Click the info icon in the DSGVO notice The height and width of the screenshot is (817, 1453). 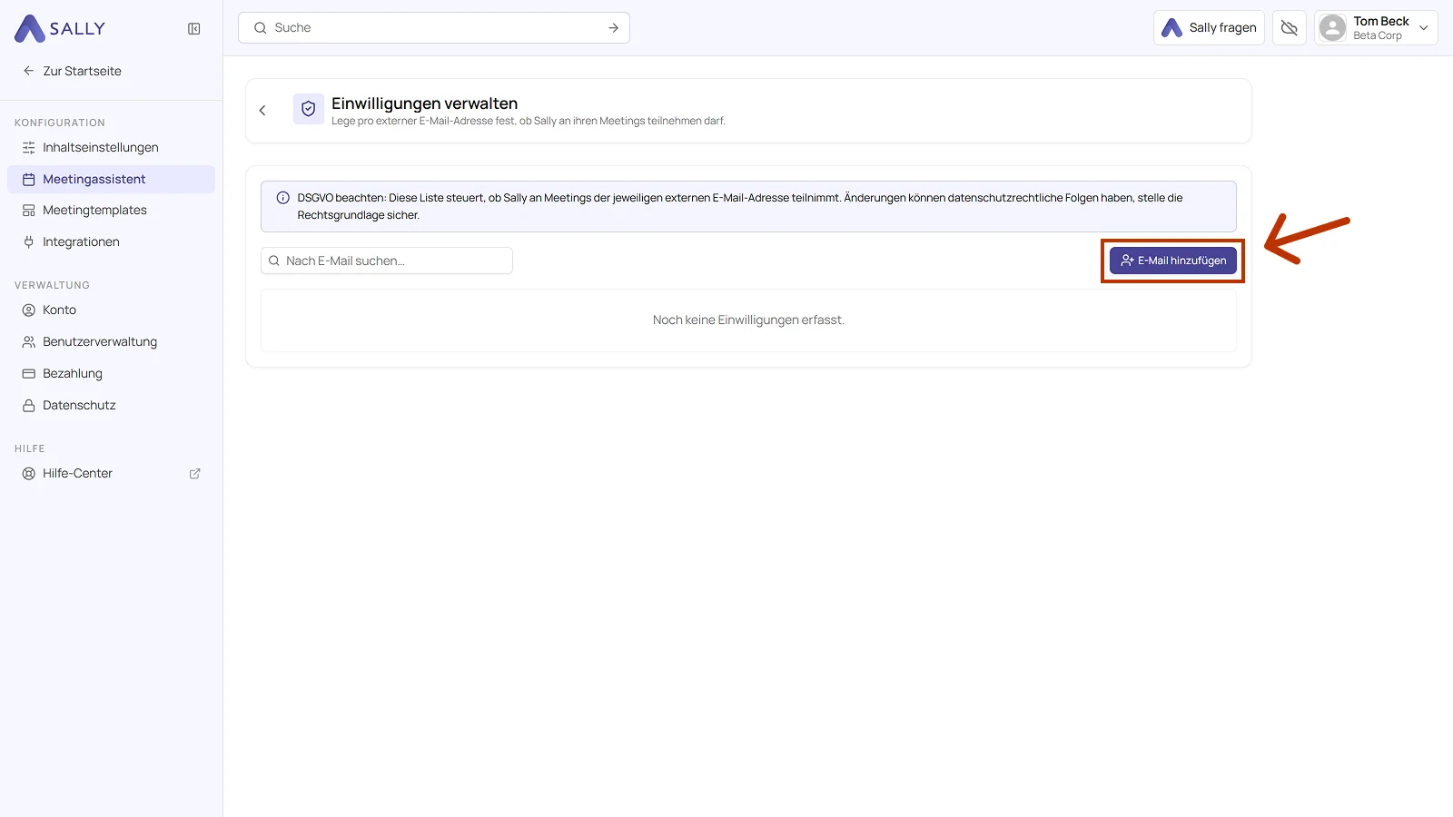point(283,198)
